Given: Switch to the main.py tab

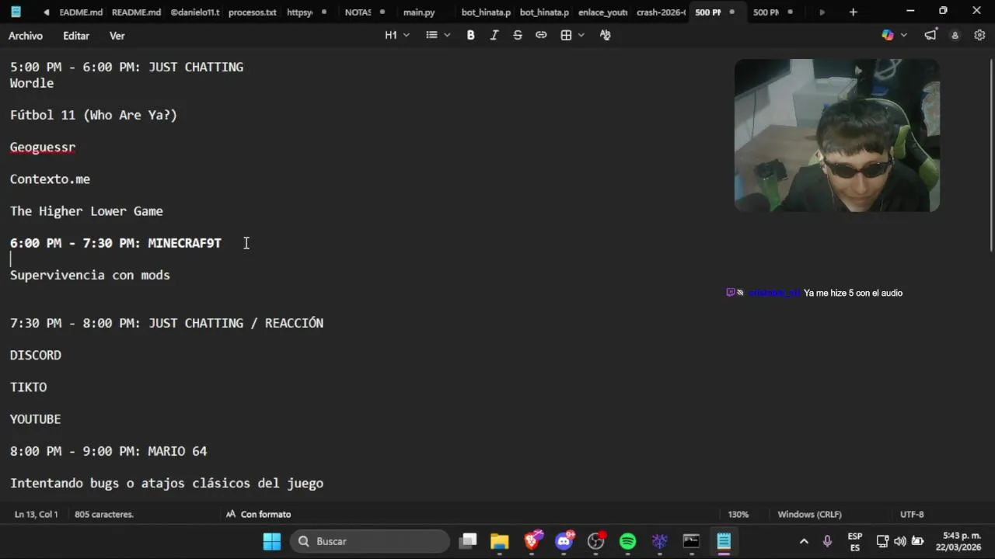Looking at the screenshot, I should click(419, 12).
